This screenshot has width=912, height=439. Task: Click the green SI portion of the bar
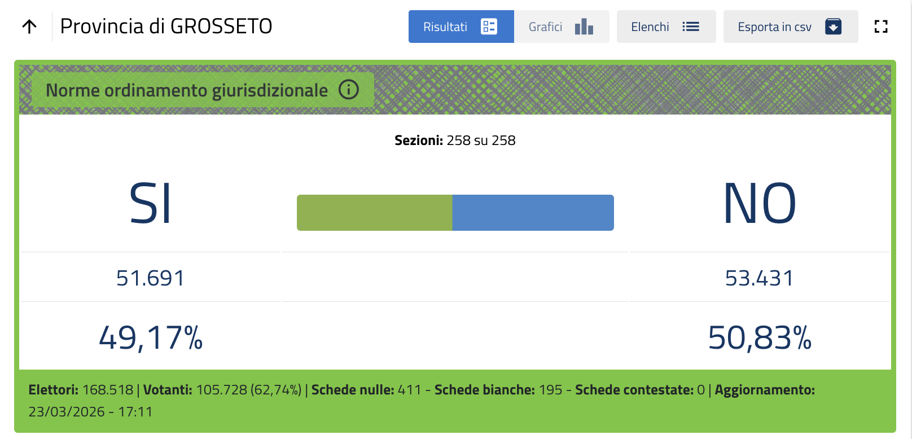pyautogui.click(x=374, y=213)
